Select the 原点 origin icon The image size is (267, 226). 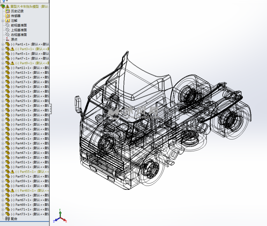click(x=8, y=39)
